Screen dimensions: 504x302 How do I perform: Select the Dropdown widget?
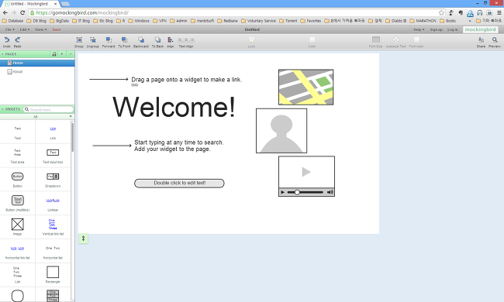[x=53, y=180]
